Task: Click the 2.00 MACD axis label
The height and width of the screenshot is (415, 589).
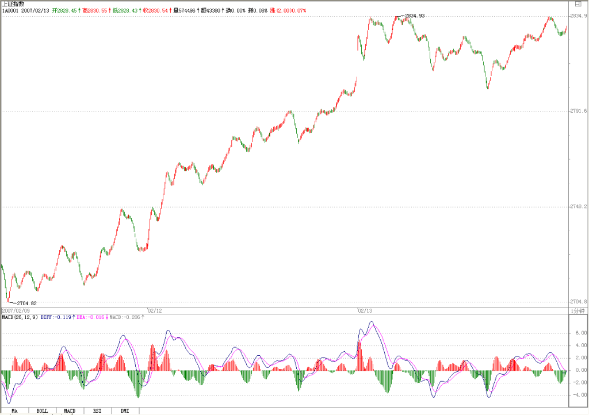Action: (x=581, y=358)
